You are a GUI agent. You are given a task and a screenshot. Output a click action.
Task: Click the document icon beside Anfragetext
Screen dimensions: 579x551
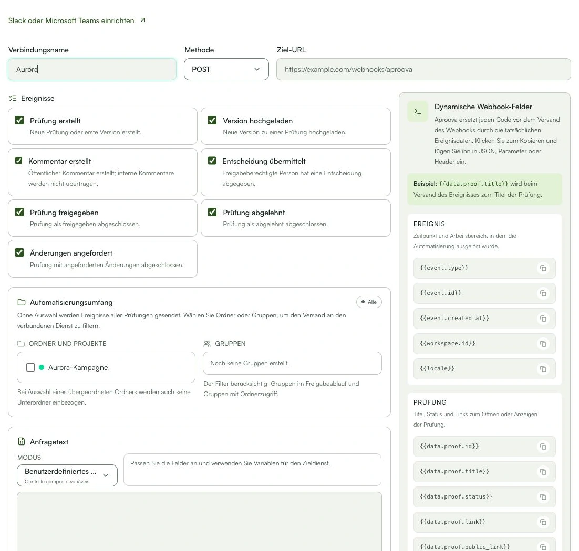tap(22, 441)
